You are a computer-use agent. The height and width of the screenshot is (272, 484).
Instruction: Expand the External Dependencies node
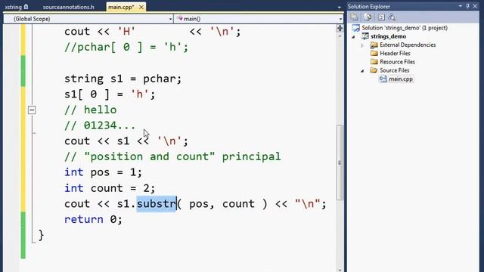(x=362, y=45)
